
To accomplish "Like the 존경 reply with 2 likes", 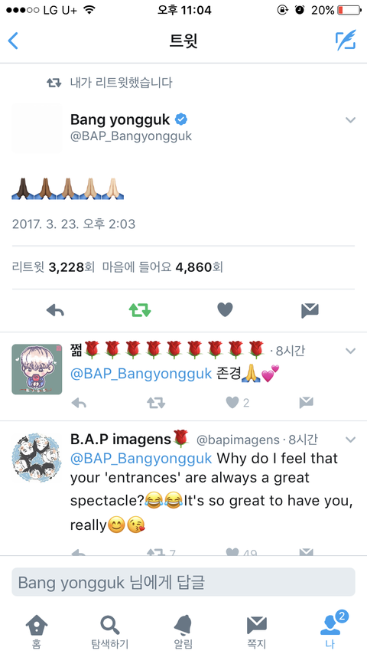I will pos(238,403).
